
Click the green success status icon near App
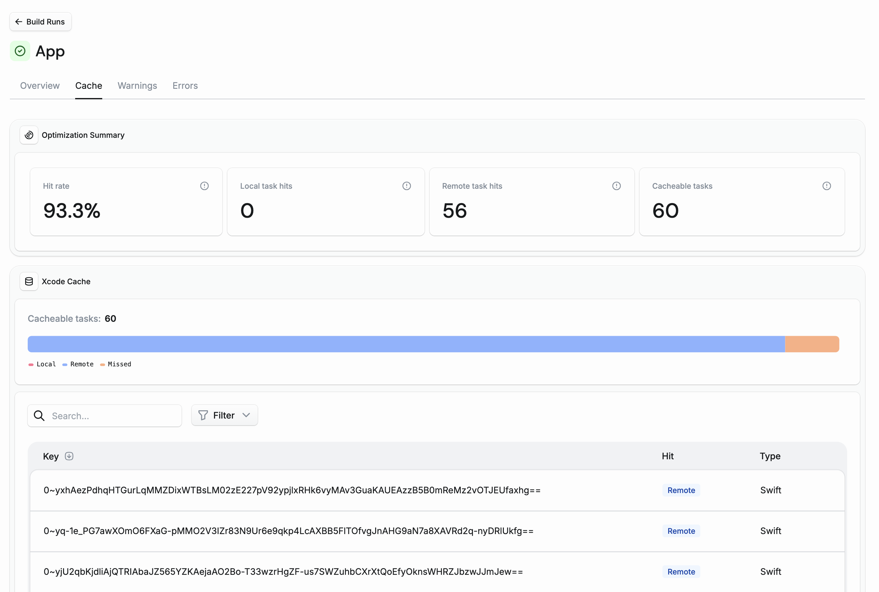(x=20, y=51)
